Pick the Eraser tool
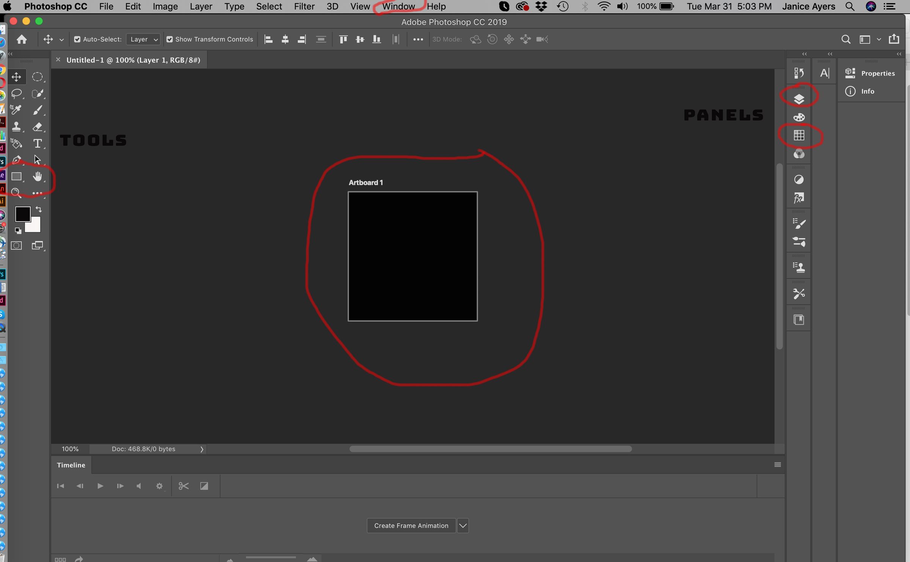Screen dimensions: 910x562 (x=37, y=126)
